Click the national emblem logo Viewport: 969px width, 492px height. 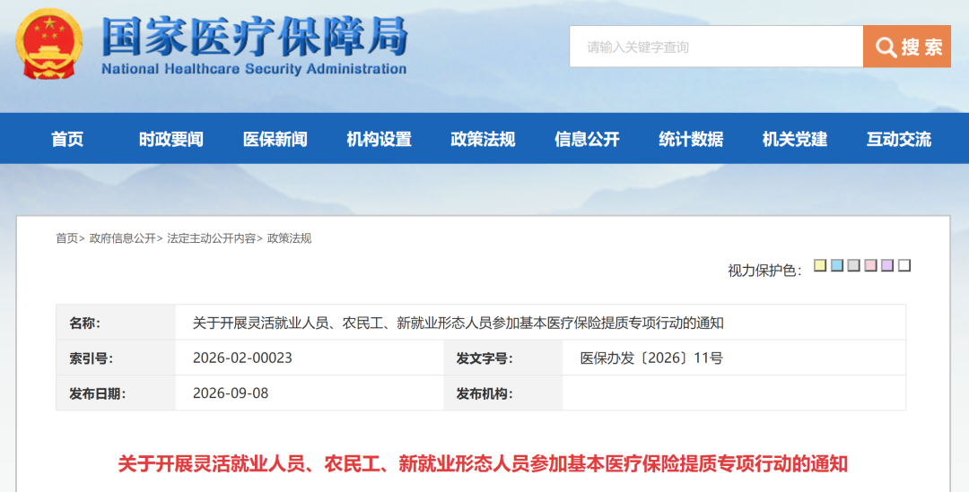[48, 44]
